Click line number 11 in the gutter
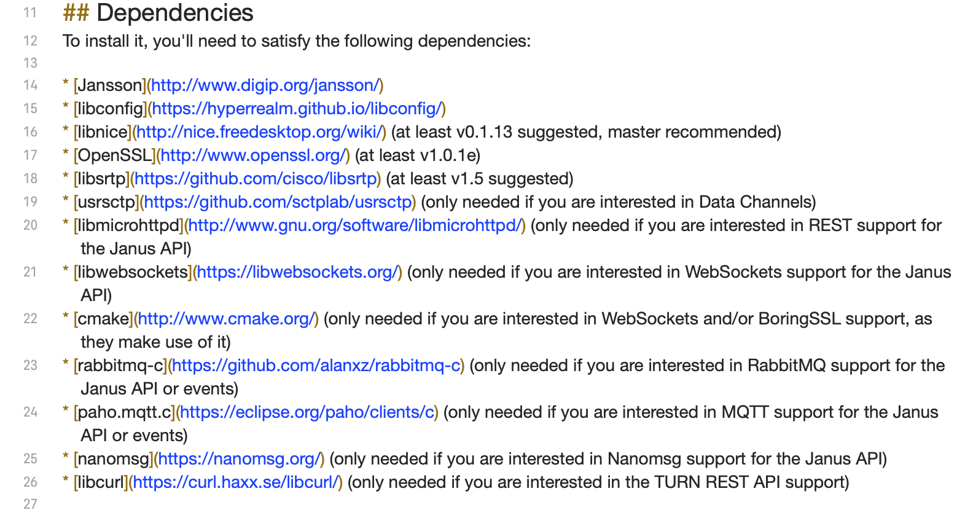Image resolution: width=957 pixels, height=510 pixels. pos(30,13)
